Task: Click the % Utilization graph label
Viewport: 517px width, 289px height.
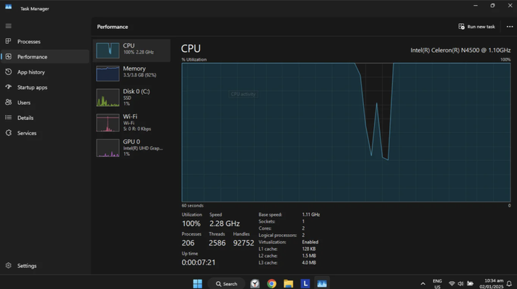Action: coord(194,59)
